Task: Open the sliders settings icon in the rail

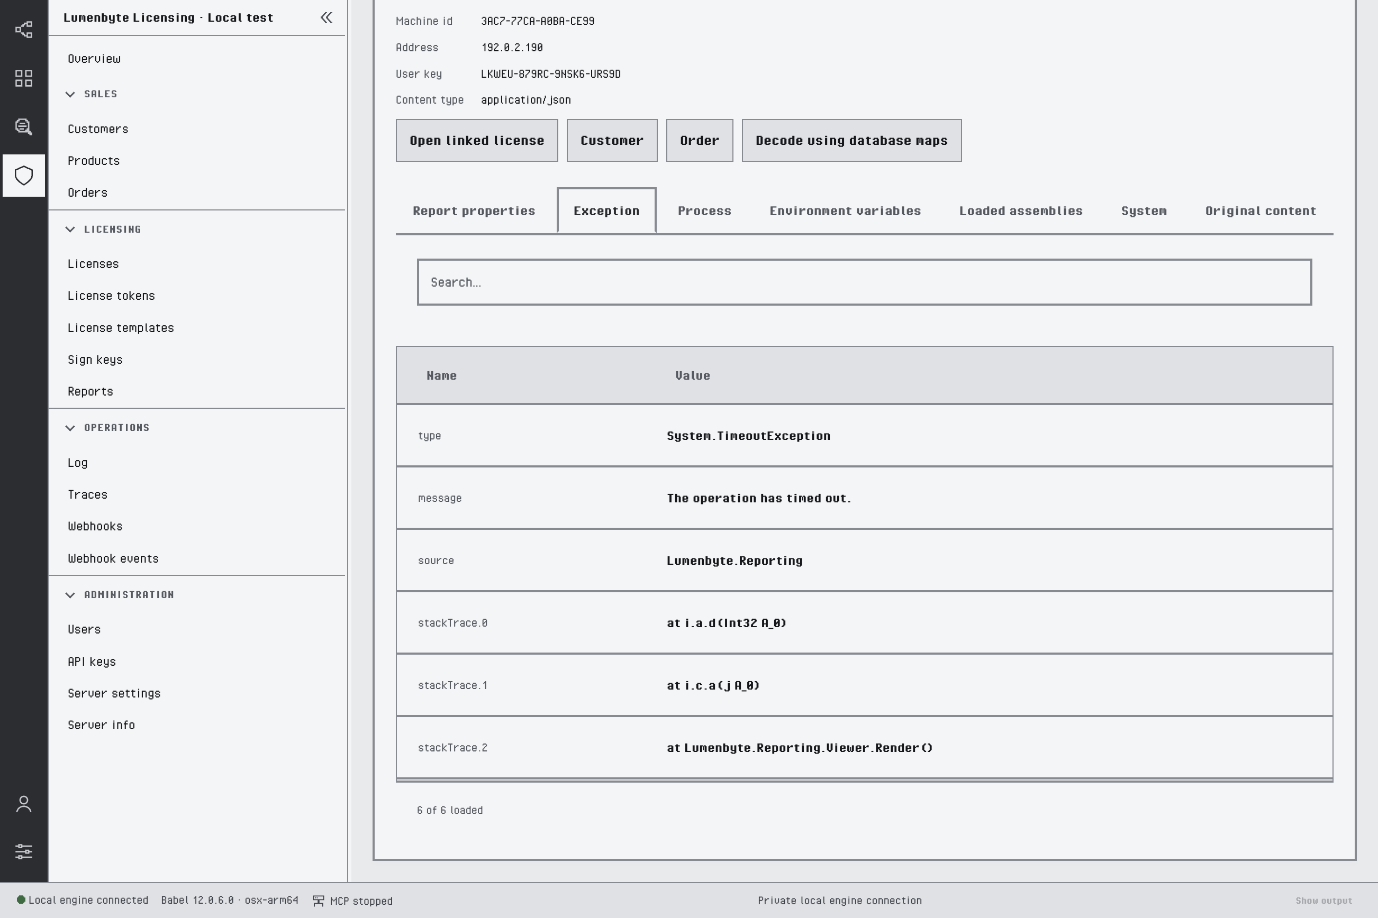Action: coord(23,851)
